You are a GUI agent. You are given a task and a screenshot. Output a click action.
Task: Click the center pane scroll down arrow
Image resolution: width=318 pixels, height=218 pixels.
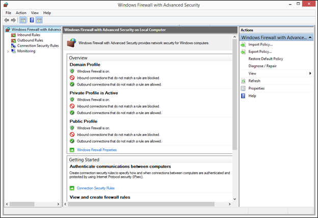tap(234, 199)
